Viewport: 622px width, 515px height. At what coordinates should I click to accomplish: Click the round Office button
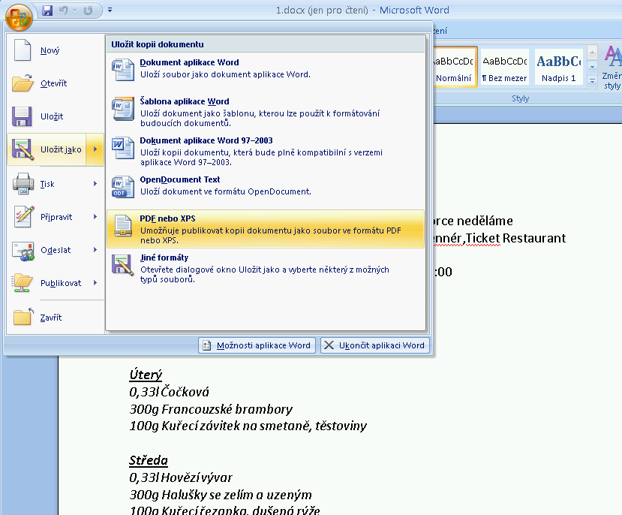[18, 17]
